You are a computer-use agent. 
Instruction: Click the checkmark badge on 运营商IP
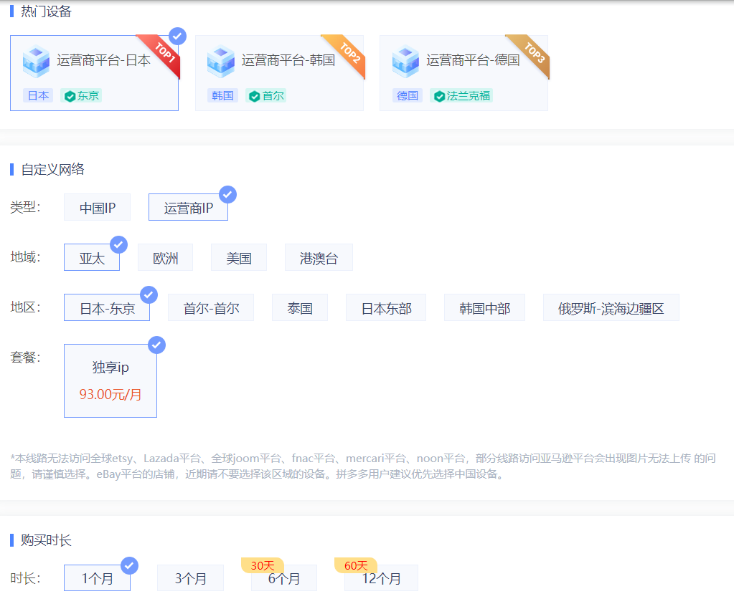(227, 194)
